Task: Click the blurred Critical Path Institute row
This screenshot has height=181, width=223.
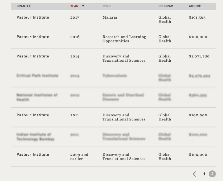Action: pyautogui.click(x=113, y=78)
